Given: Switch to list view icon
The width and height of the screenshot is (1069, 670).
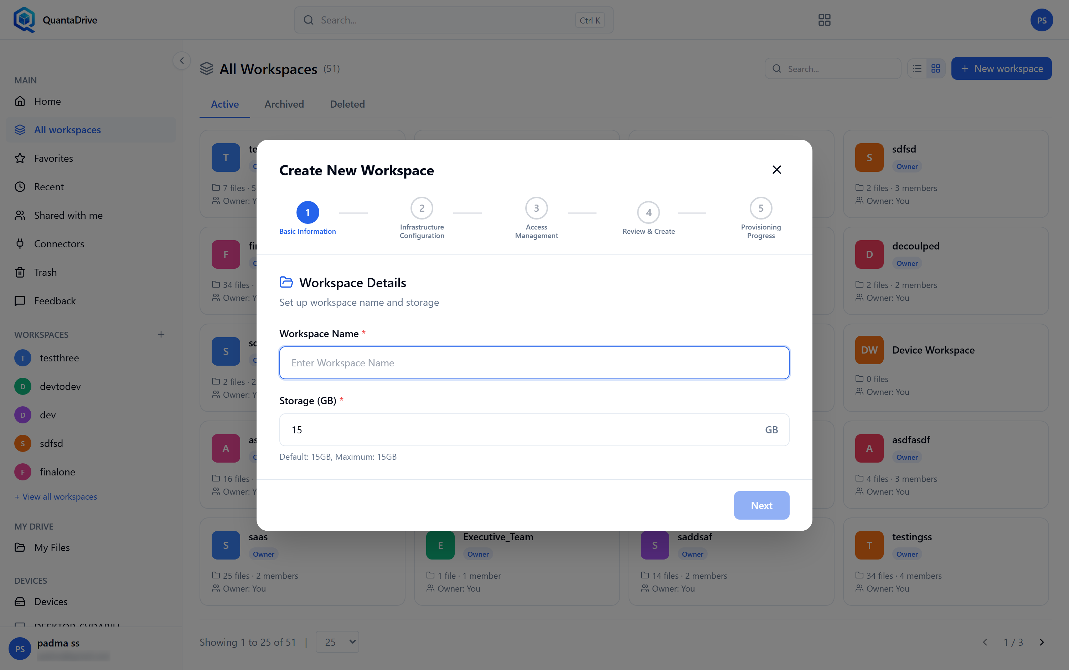Looking at the screenshot, I should pos(917,69).
